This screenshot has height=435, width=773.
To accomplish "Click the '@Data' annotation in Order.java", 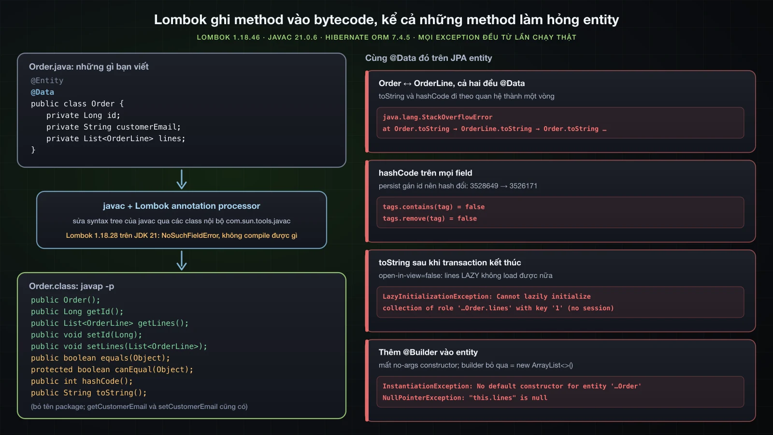I will tap(43, 92).
